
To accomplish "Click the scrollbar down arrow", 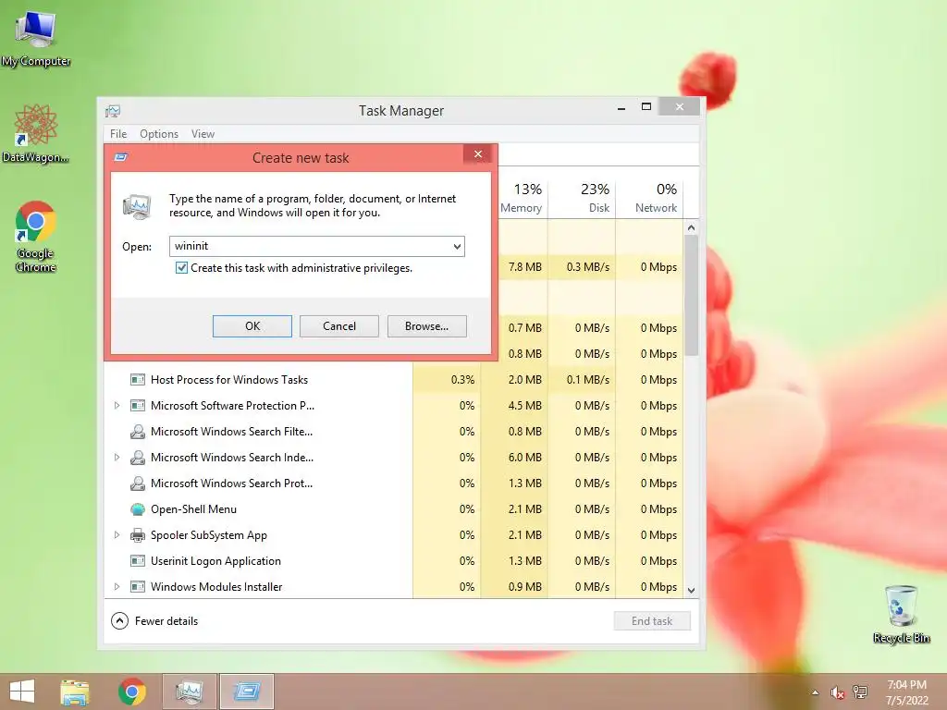I will point(692,591).
